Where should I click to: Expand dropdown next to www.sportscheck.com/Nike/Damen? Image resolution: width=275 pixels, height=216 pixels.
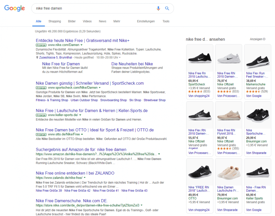[x=100, y=88]
